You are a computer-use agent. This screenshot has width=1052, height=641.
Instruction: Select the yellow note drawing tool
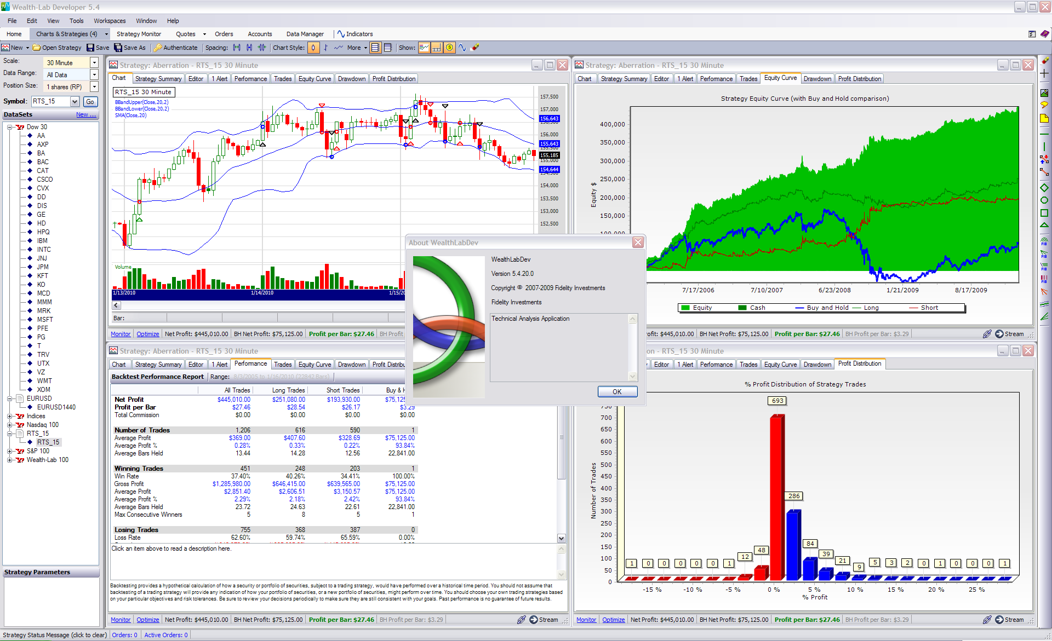pos(1044,118)
